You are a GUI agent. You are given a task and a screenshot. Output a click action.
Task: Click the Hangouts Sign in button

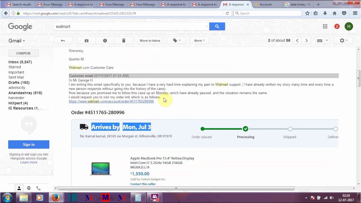29,144
